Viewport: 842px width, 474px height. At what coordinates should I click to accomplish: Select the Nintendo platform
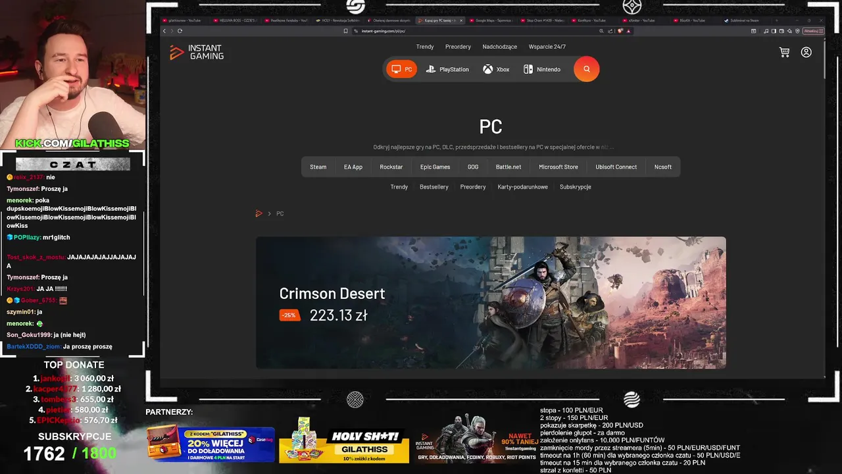coord(542,69)
